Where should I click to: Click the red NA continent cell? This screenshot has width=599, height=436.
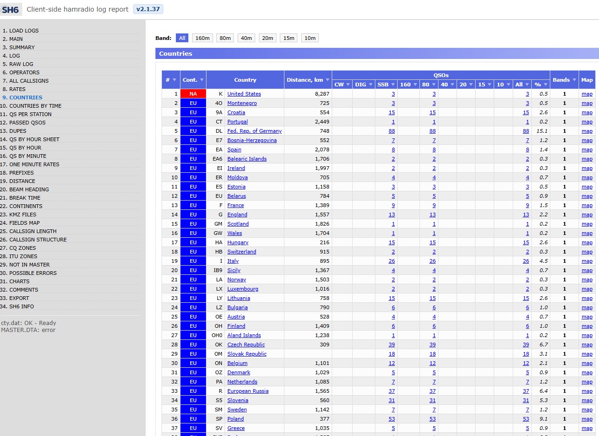[193, 94]
